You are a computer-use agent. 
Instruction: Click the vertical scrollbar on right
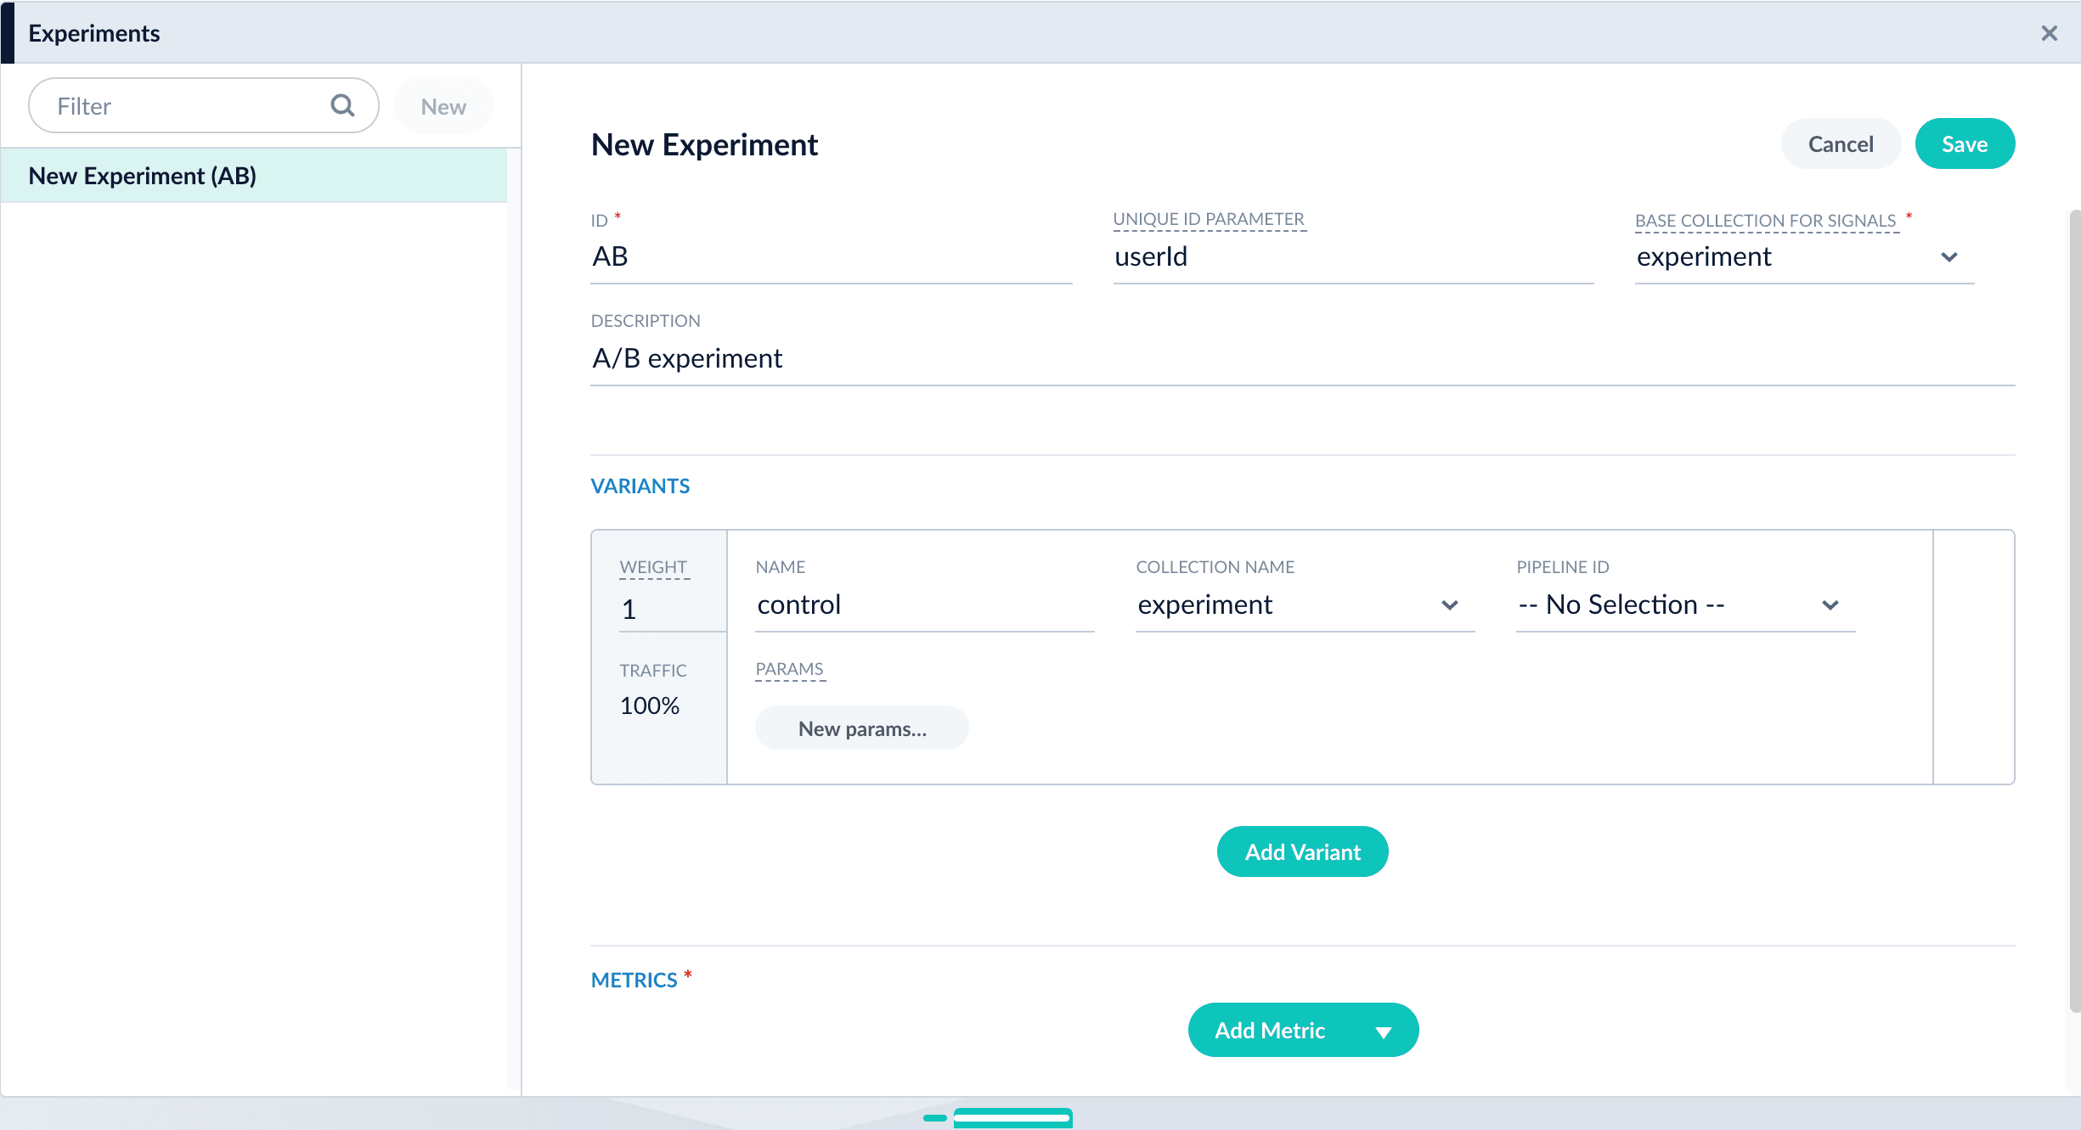(x=2073, y=611)
